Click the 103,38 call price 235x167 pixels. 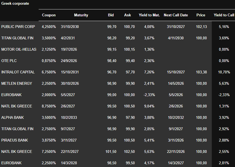(201, 72)
